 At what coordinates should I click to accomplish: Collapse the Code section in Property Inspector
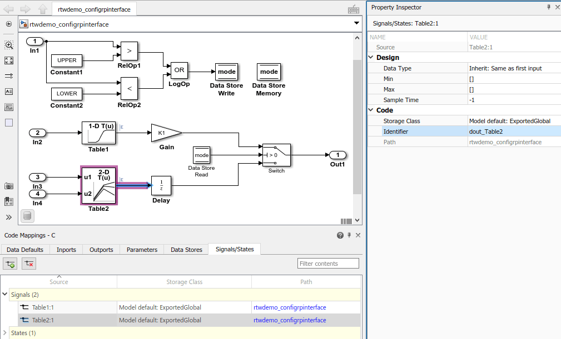(x=371, y=110)
